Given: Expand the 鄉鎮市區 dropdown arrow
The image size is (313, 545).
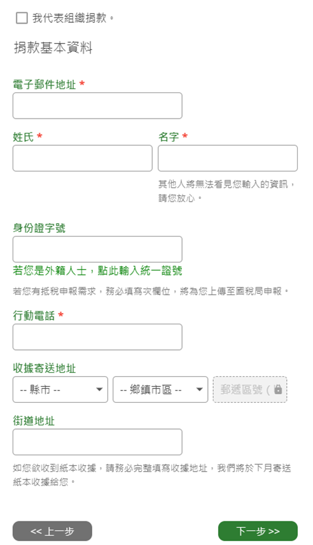Looking at the screenshot, I should (199, 389).
